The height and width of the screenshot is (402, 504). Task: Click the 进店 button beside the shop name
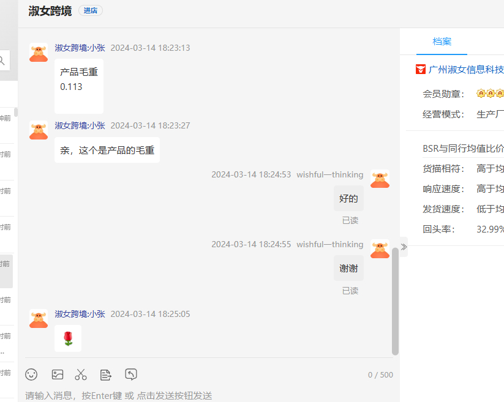tap(91, 10)
